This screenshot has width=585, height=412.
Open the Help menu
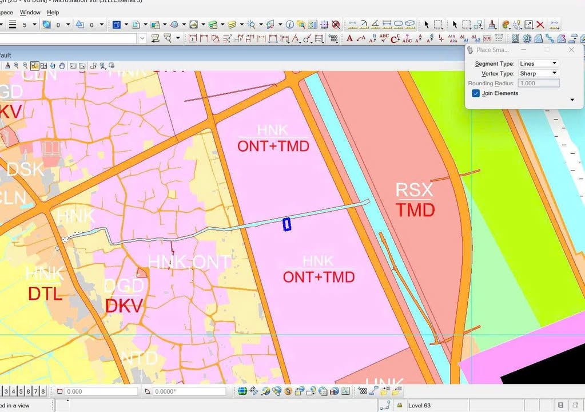[51, 12]
